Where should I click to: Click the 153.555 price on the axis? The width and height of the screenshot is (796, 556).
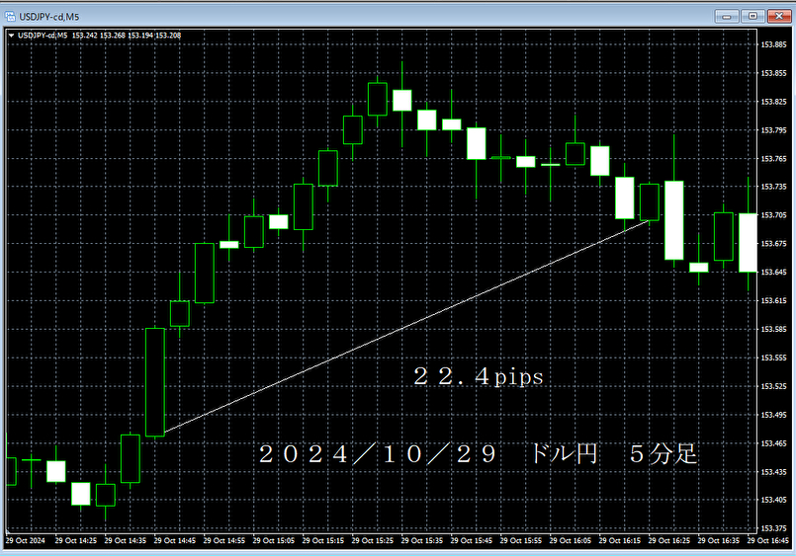[x=773, y=357]
